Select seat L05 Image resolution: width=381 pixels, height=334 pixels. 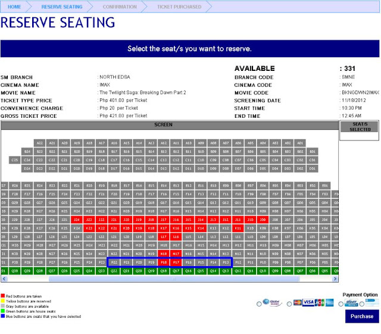(x=313, y=236)
